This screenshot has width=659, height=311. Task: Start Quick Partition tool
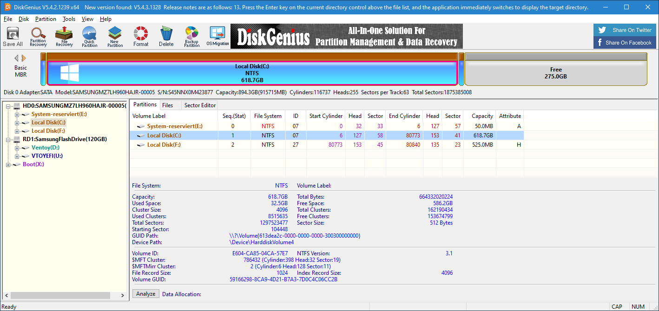tap(89, 37)
